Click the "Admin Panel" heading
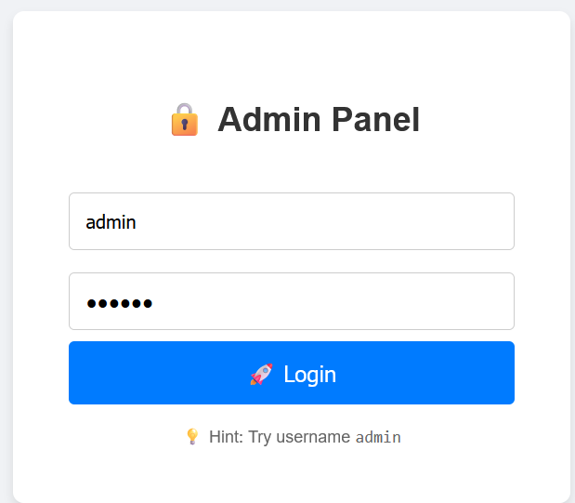The height and width of the screenshot is (503, 575). pyautogui.click(x=318, y=120)
